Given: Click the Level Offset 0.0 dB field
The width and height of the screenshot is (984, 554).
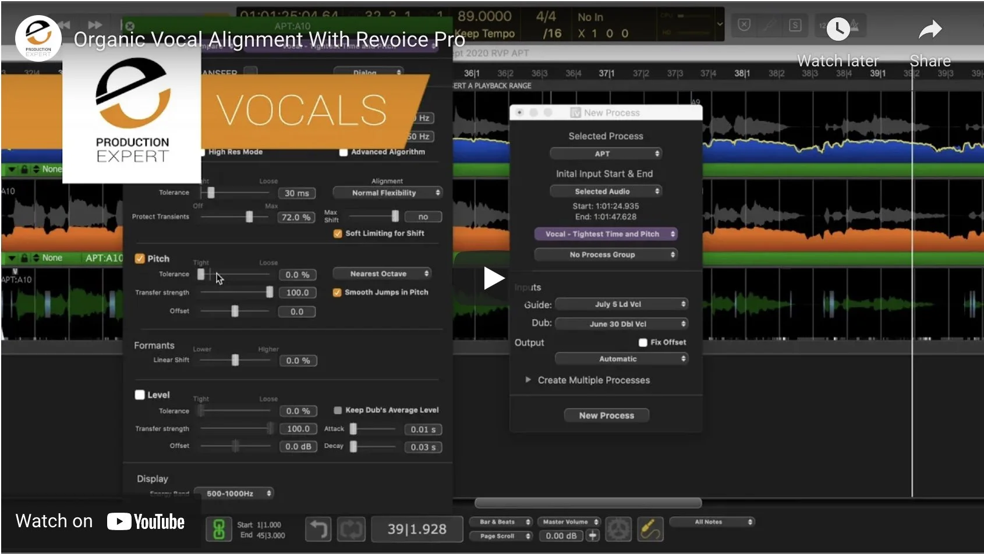Looking at the screenshot, I should tap(298, 446).
